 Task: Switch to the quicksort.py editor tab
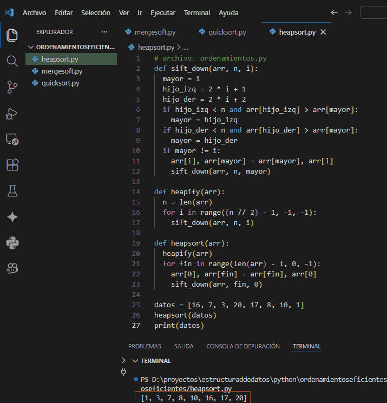coord(227,32)
